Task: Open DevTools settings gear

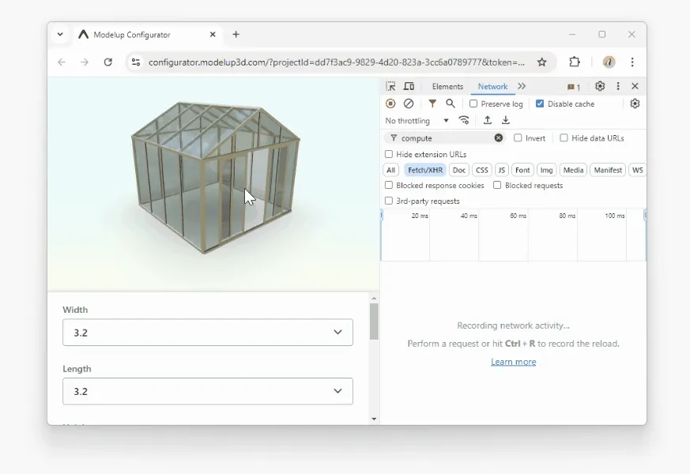Action: coord(600,86)
